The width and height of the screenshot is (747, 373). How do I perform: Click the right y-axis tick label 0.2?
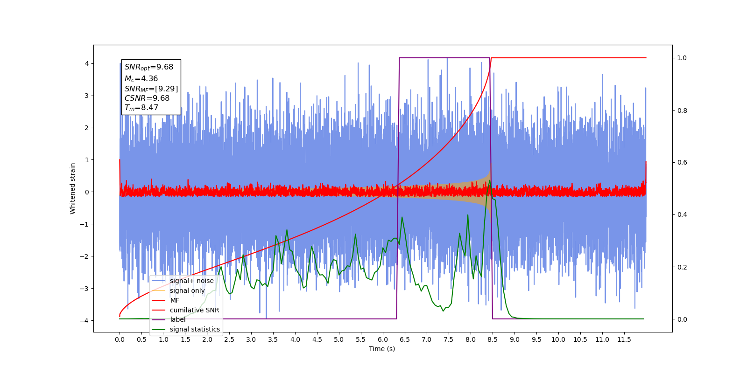(682, 267)
